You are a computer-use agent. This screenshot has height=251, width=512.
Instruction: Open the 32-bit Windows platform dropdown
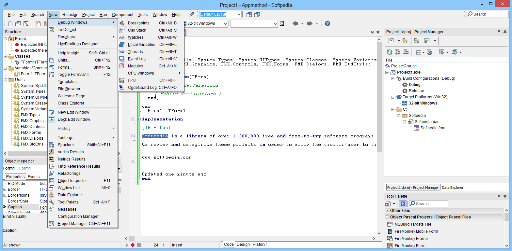(x=225, y=23)
